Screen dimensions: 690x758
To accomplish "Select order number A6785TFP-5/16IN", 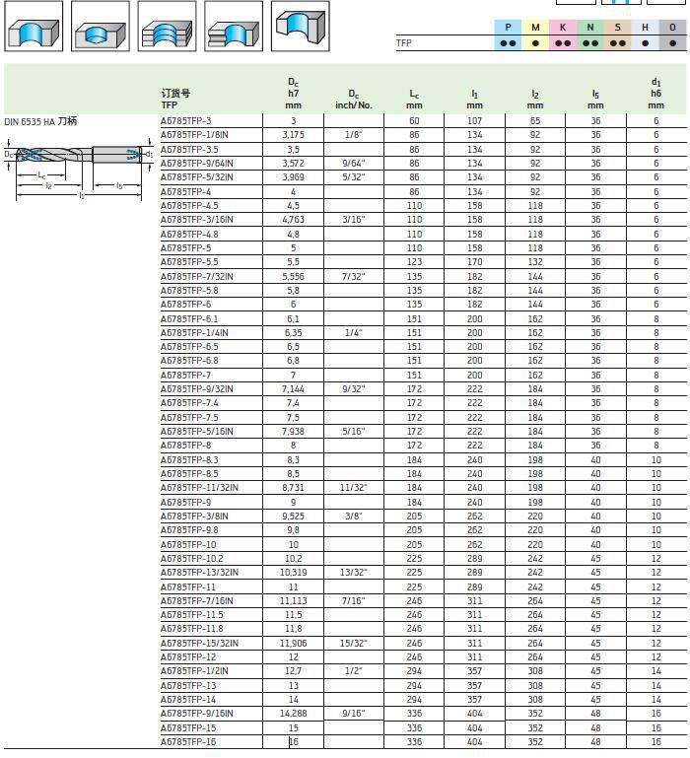I will click(x=197, y=432).
